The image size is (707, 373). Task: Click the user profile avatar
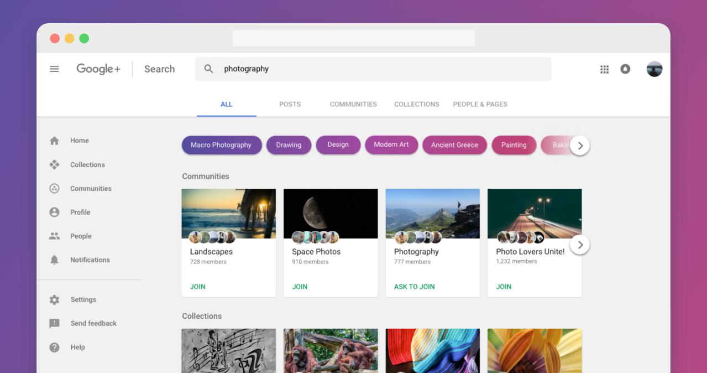[654, 69]
